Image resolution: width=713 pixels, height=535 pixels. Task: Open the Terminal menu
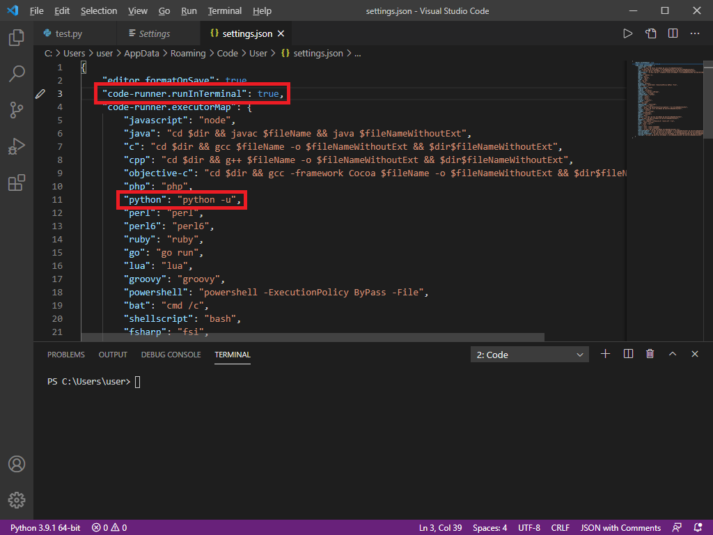[x=225, y=11]
